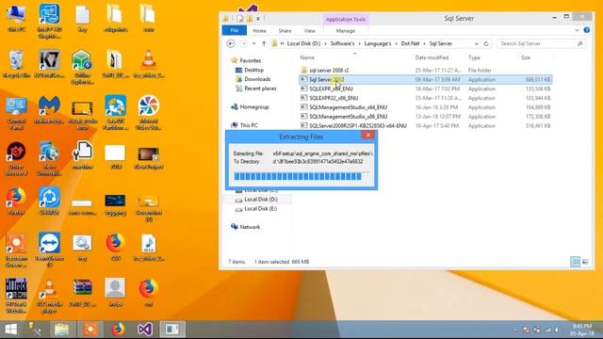
Task: Launch Icecream Screen Recorder desktop shortcut
Action: pos(16,250)
